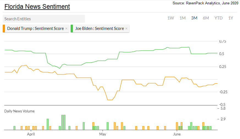Select the 1Y time range
Screen dimensions: 240x139
231,18
